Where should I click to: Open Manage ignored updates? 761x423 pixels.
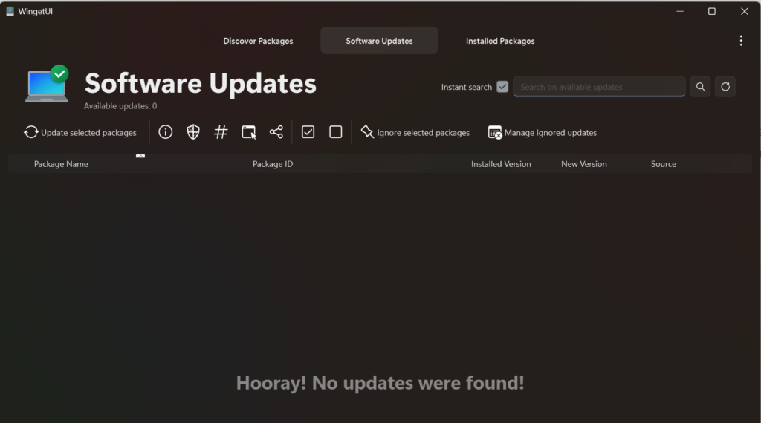pos(543,132)
